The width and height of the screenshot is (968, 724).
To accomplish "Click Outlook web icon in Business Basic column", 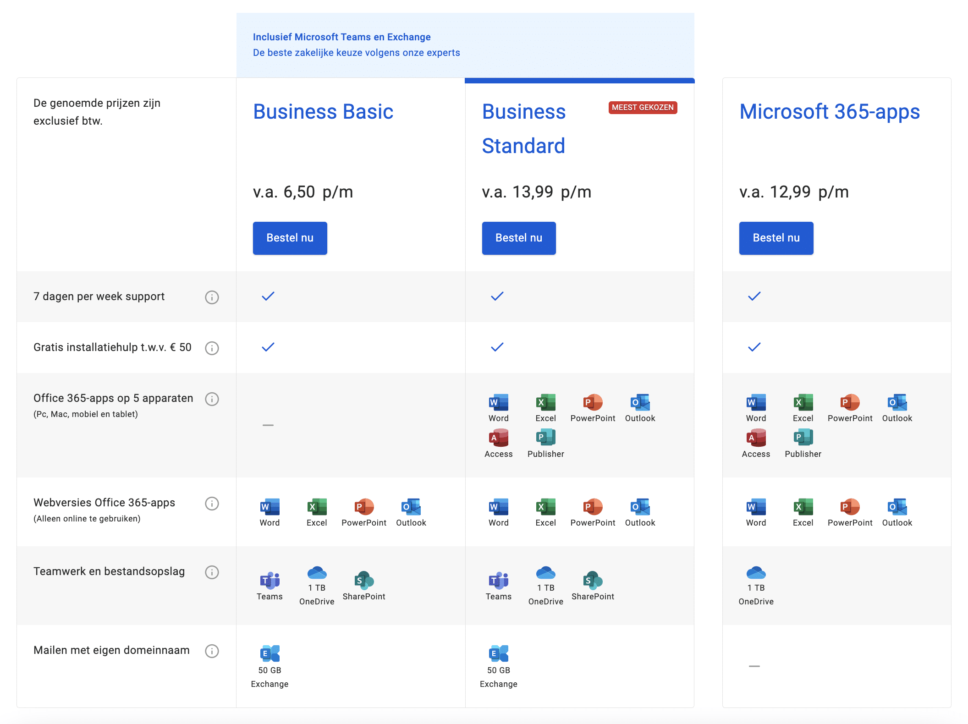I will (x=411, y=507).
